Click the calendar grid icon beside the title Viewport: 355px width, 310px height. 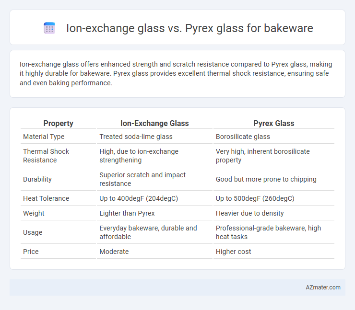coord(49,28)
